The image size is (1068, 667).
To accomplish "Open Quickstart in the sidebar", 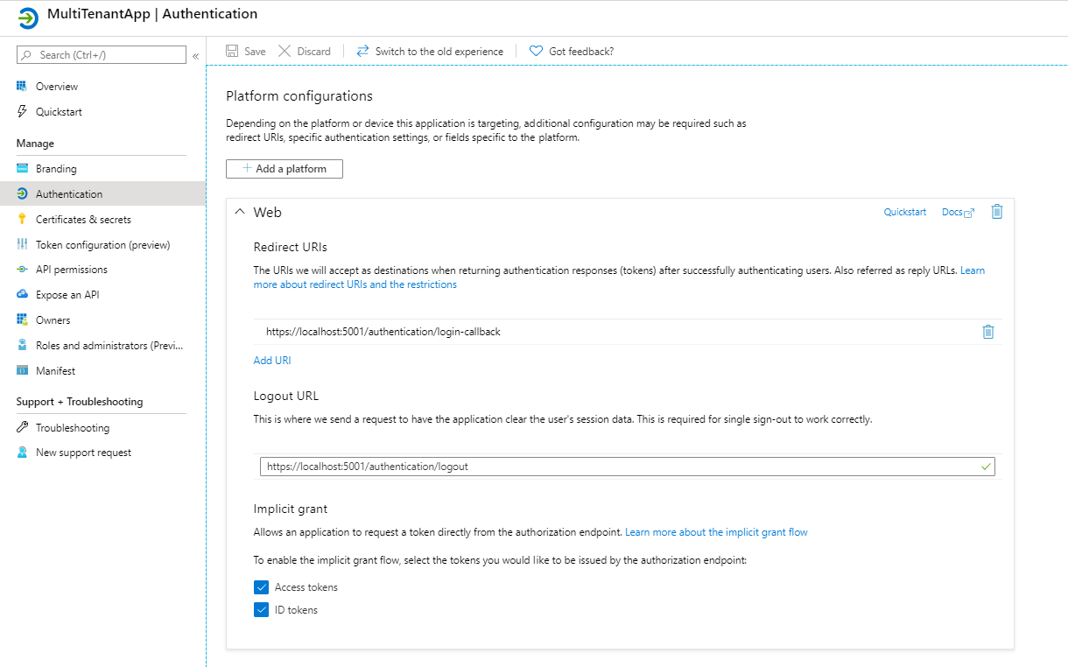I will pos(59,112).
